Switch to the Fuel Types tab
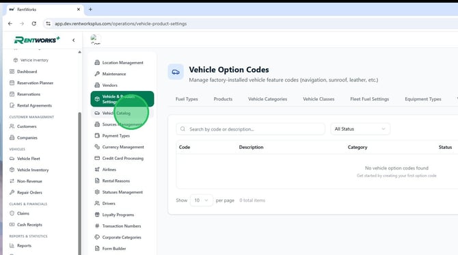Screen dimensions: 458x255 (x=187, y=99)
